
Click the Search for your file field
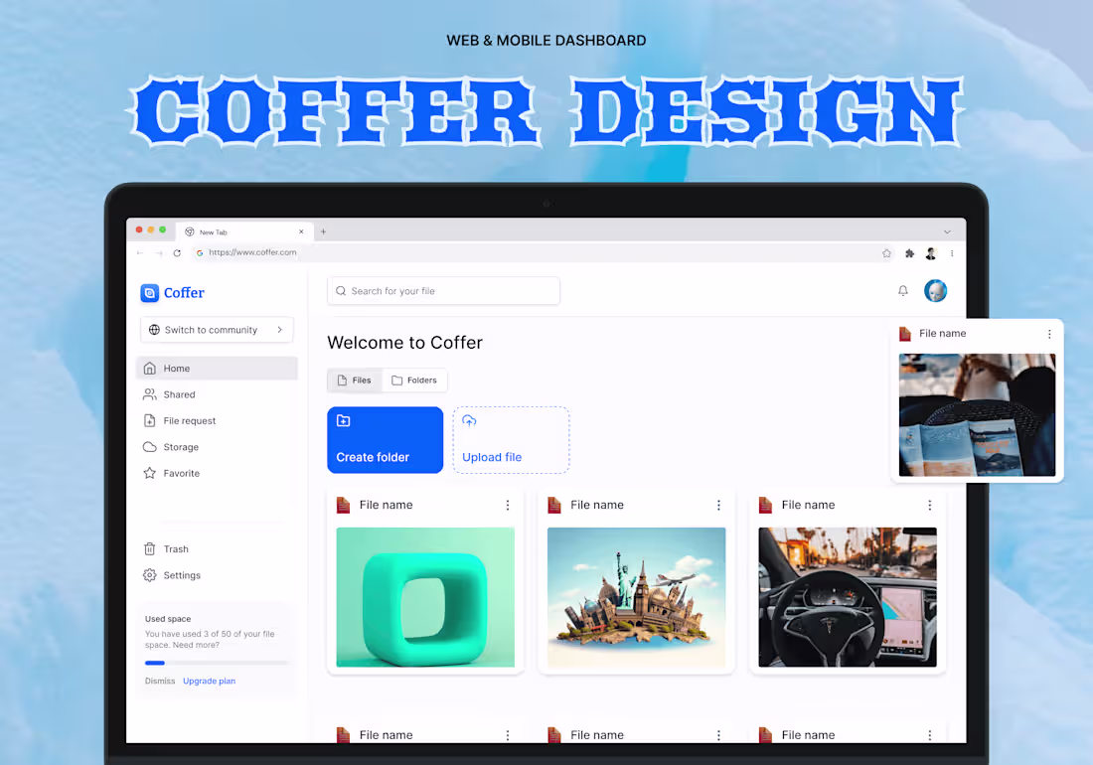(x=443, y=290)
